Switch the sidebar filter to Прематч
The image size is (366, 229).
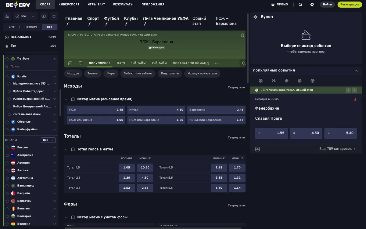coord(30,27)
